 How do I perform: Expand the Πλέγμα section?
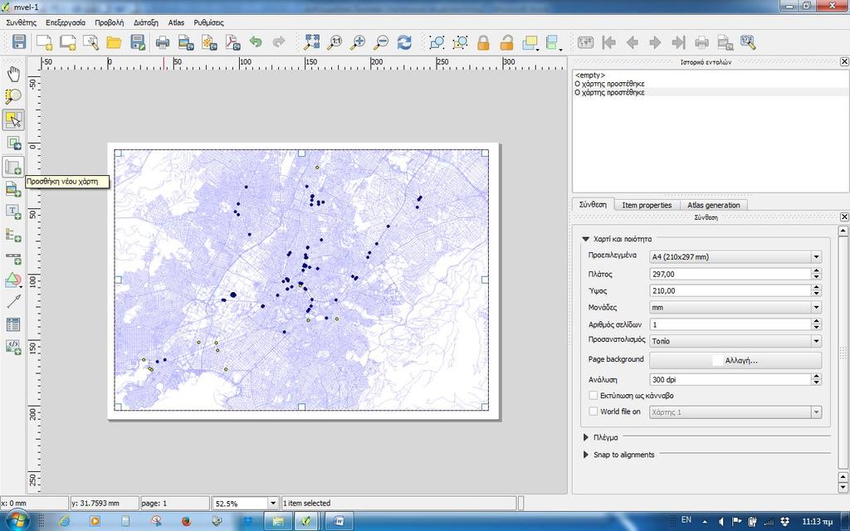point(585,437)
